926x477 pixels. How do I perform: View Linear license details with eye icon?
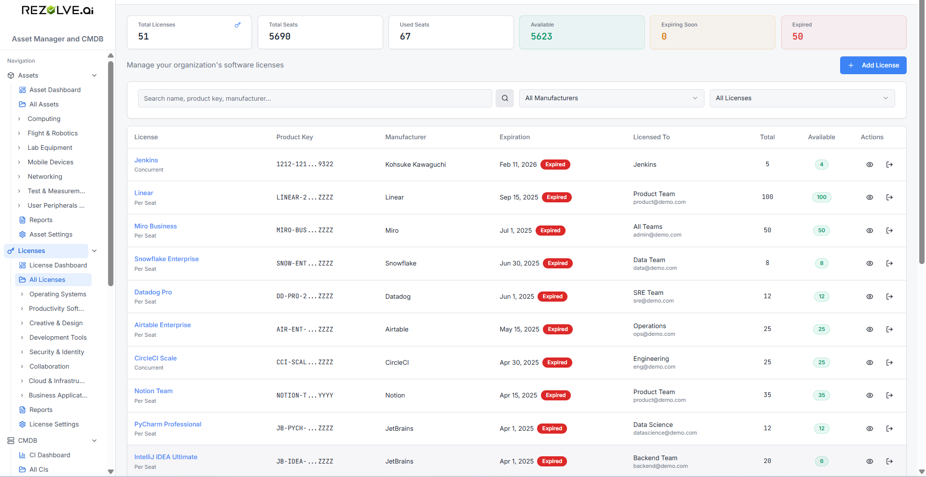[x=870, y=198]
